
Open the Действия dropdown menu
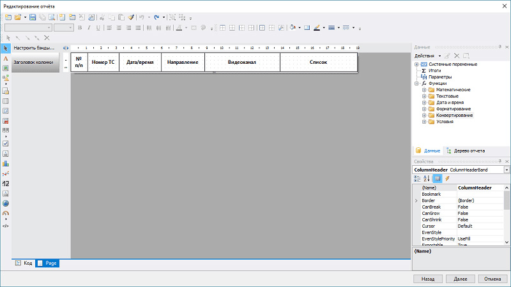tap(428, 56)
